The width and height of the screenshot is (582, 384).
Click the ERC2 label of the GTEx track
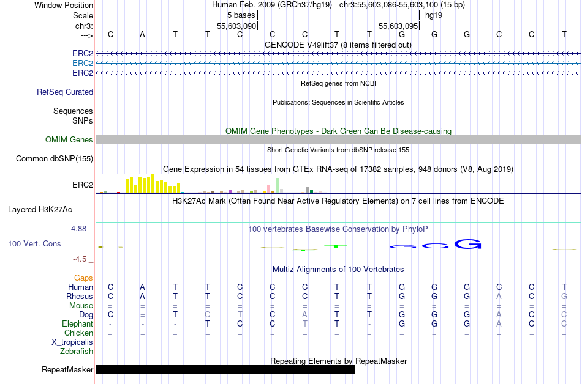click(83, 185)
